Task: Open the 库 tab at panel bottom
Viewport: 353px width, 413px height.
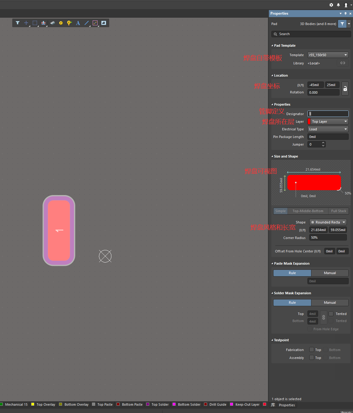Action: [273, 405]
